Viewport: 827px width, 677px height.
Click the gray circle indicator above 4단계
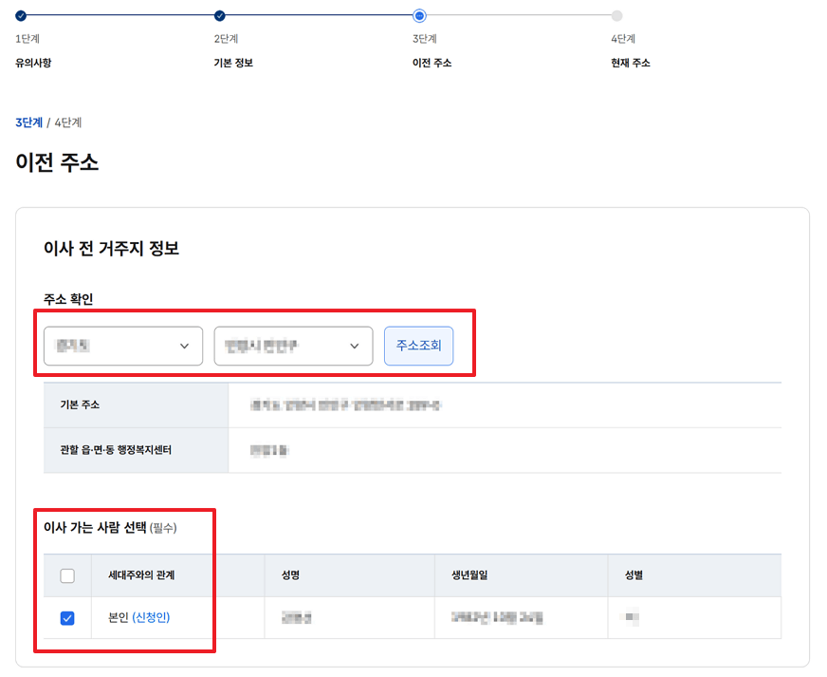[x=618, y=16]
